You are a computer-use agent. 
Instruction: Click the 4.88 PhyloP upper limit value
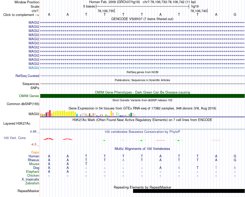click(33, 132)
